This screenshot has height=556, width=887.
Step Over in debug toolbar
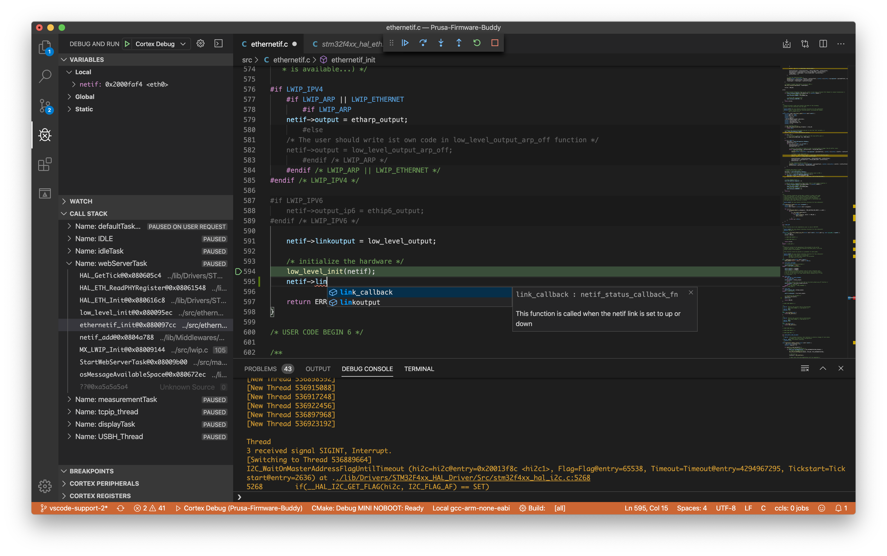point(423,43)
